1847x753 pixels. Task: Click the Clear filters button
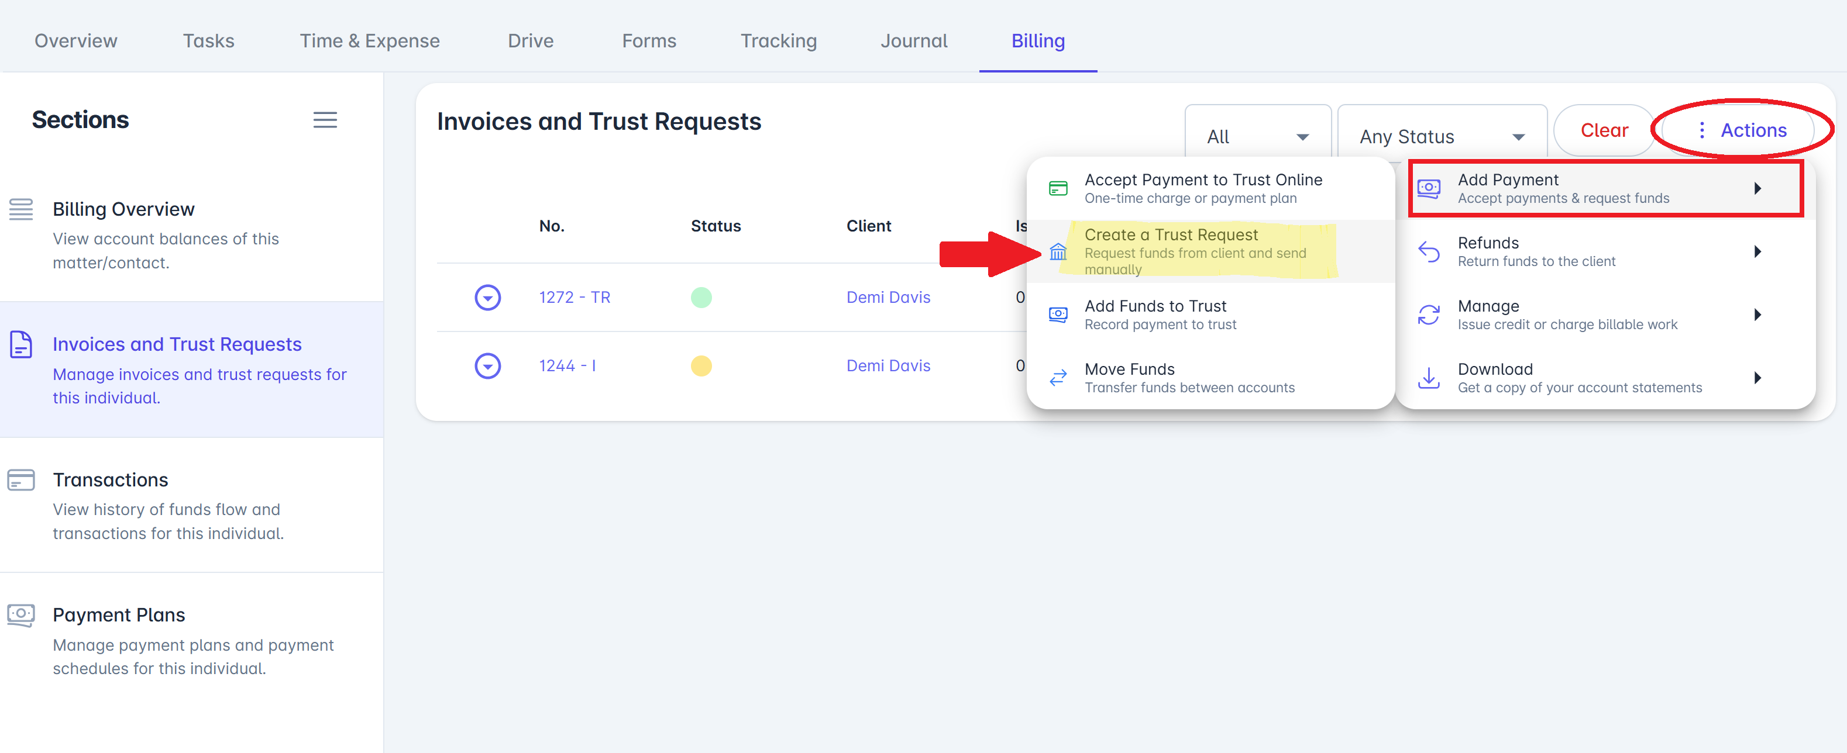1604,130
